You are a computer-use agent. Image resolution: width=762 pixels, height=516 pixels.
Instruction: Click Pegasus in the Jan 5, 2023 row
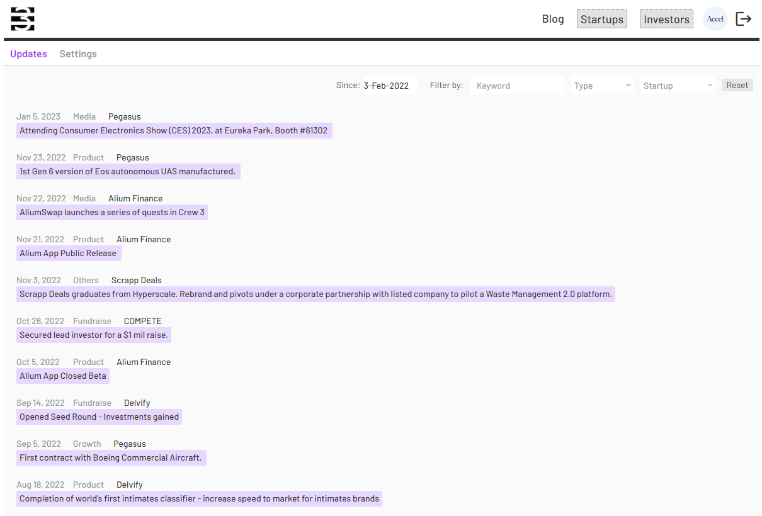(125, 117)
